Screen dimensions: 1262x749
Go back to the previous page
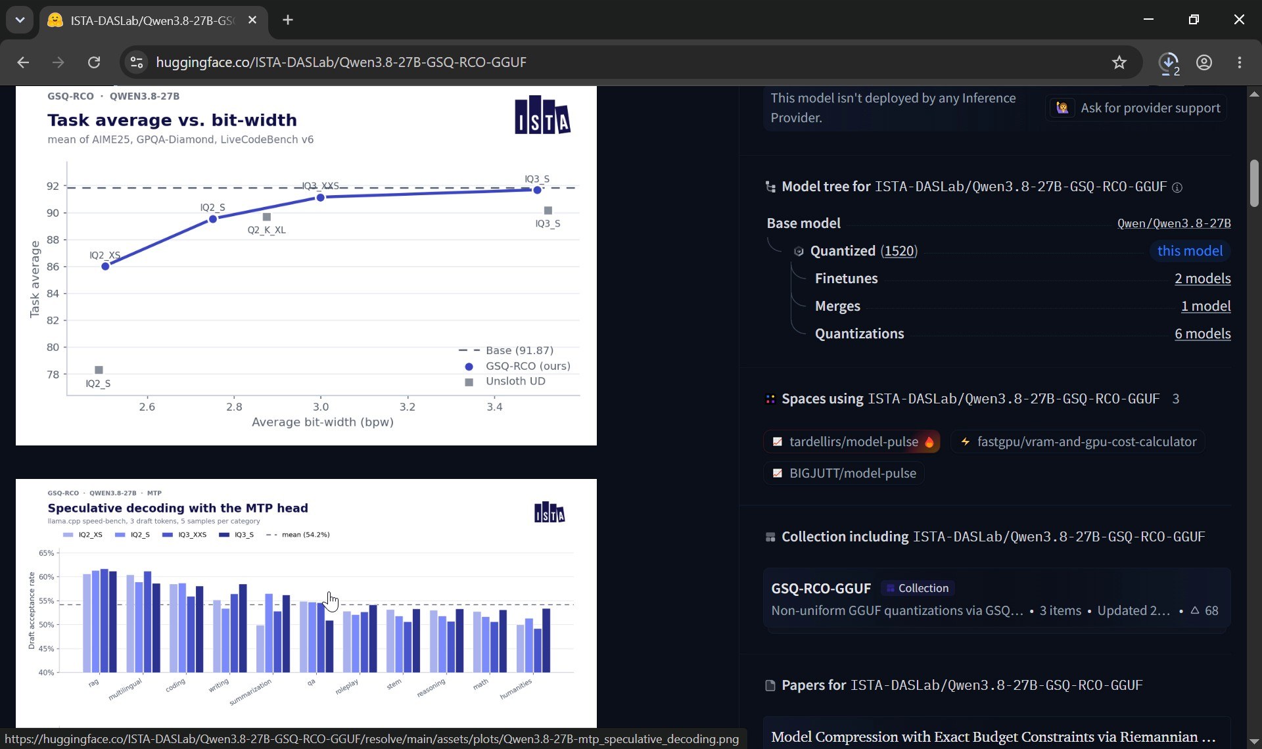point(23,62)
